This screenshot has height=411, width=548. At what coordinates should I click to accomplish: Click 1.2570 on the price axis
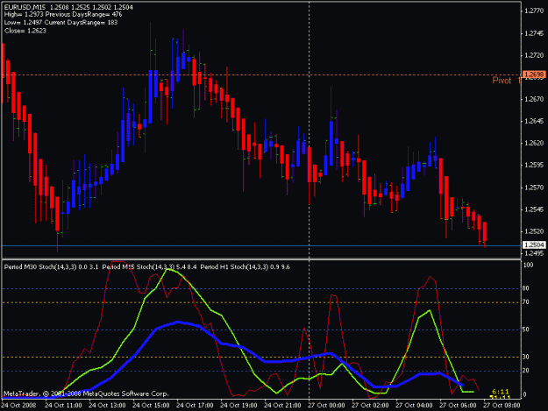[534, 188]
